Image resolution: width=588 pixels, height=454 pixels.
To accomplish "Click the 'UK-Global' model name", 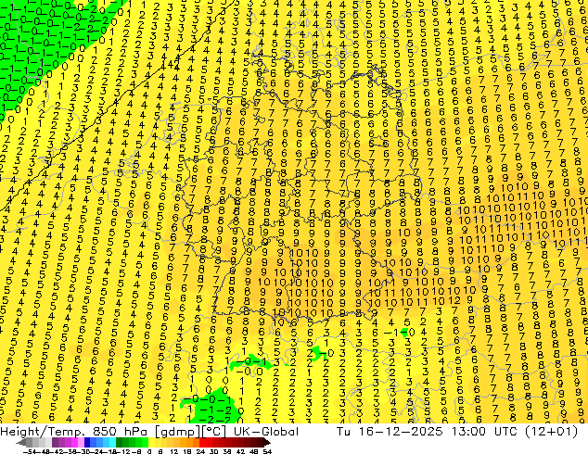I will click(x=266, y=432).
